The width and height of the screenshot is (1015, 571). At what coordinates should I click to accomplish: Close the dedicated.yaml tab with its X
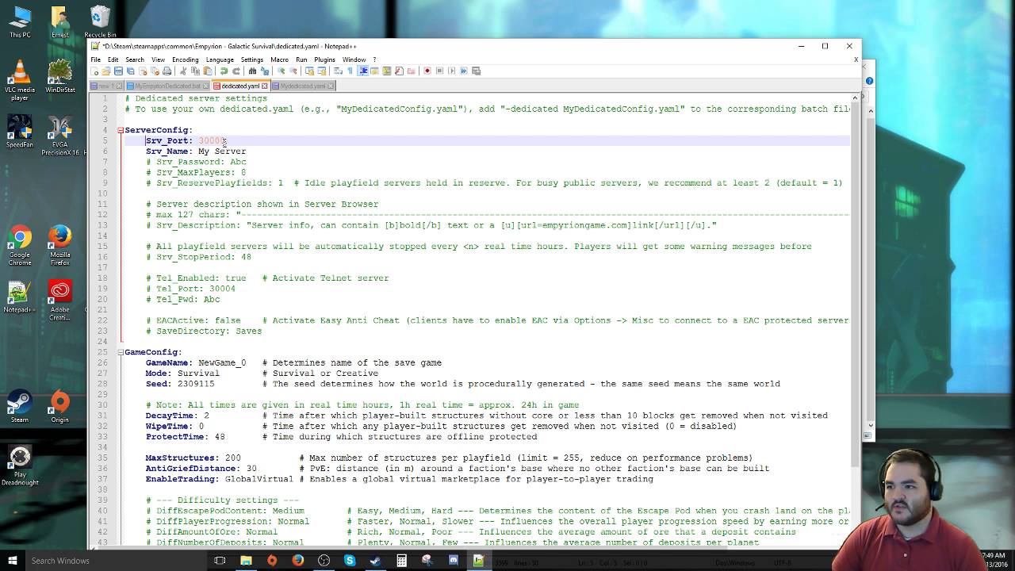tap(264, 86)
